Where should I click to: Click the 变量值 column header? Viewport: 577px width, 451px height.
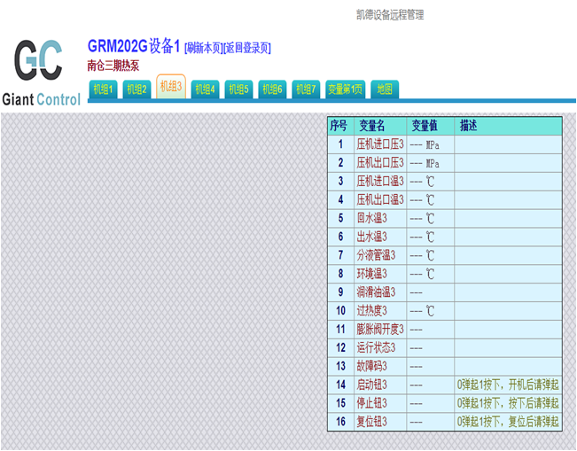424,126
